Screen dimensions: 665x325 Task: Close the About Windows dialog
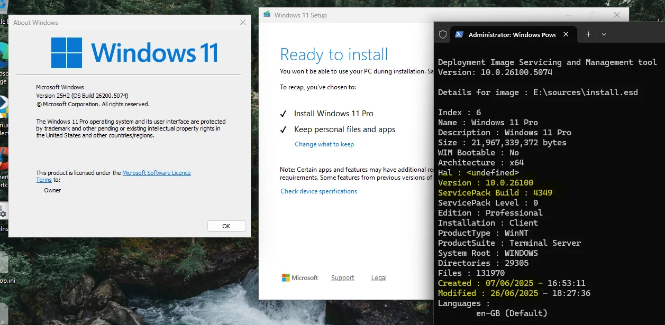click(x=243, y=22)
